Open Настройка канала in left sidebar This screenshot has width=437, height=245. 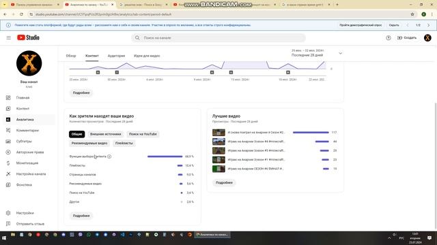29,174
